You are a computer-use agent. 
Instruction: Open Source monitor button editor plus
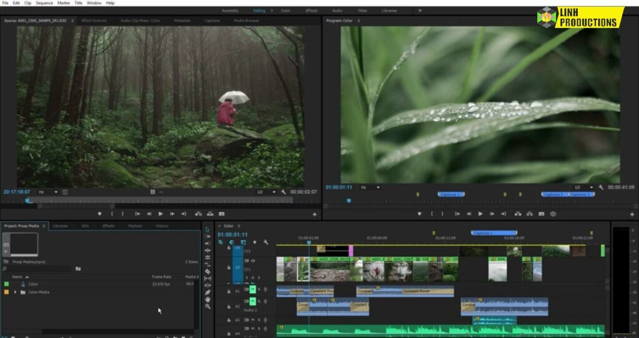tap(315, 214)
